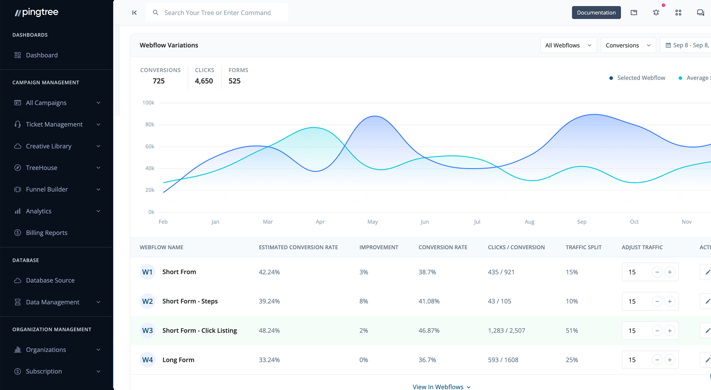This screenshot has width=711, height=390.
Task: Click the edit pencil for Short From row
Action: pyautogui.click(x=707, y=272)
